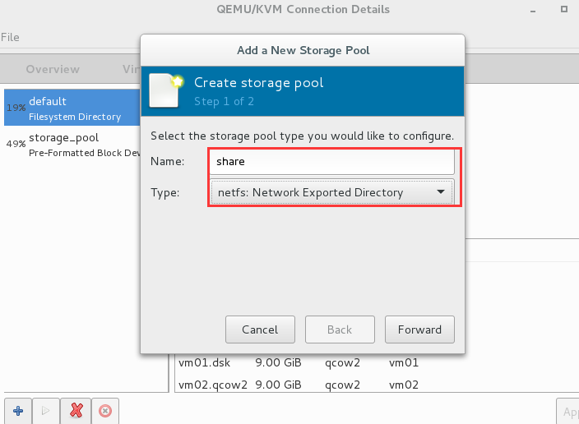This screenshot has height=424, width=579.
Task: Open the File menu
Action: (10, 37)
